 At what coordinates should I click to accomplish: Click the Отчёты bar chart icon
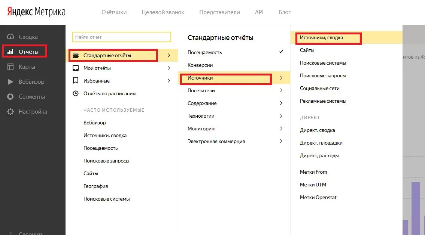(10, 52)
